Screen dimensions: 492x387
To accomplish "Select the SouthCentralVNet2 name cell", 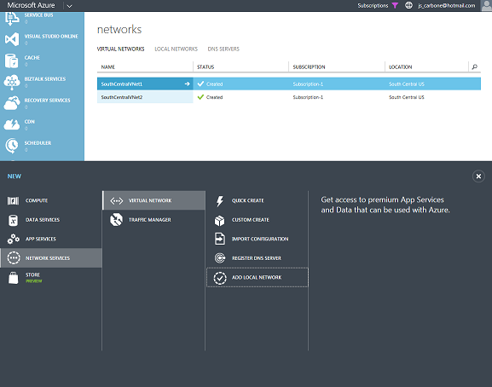I will 145,97.
